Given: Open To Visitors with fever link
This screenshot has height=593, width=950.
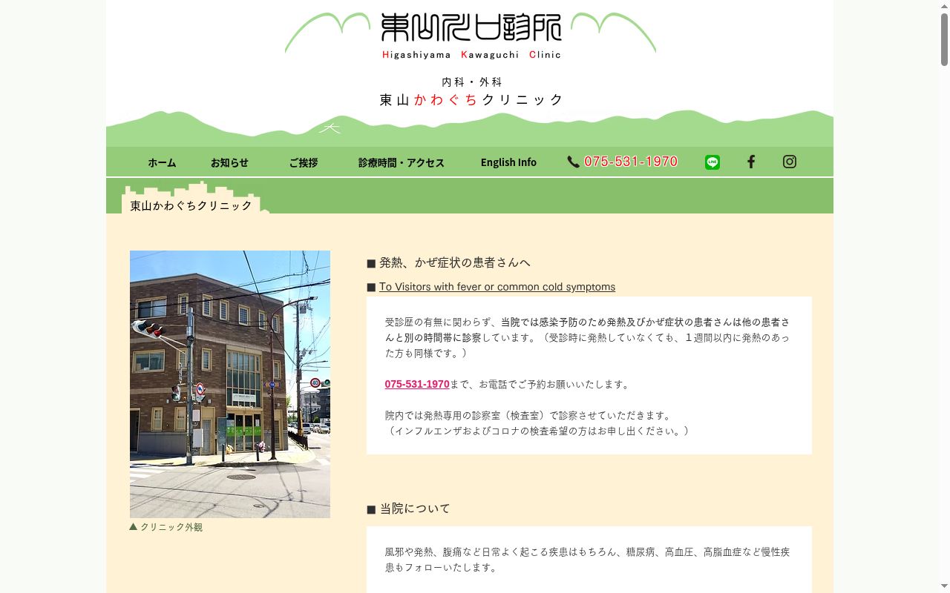Looking at the screenshot, I should (497, 287).
